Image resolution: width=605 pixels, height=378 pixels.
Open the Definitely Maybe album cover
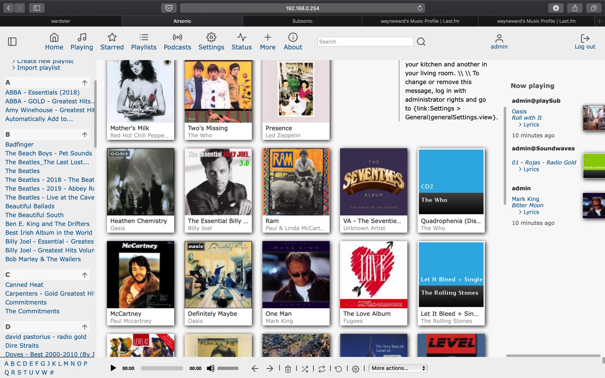pyautogui.click(x=218, y=275)
